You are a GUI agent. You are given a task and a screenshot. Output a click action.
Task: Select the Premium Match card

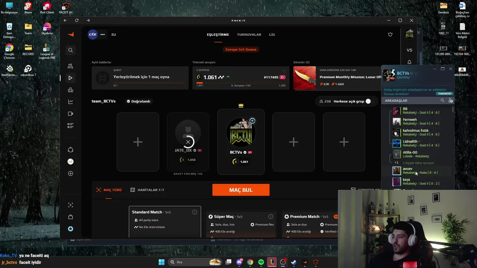pos(309,224)
